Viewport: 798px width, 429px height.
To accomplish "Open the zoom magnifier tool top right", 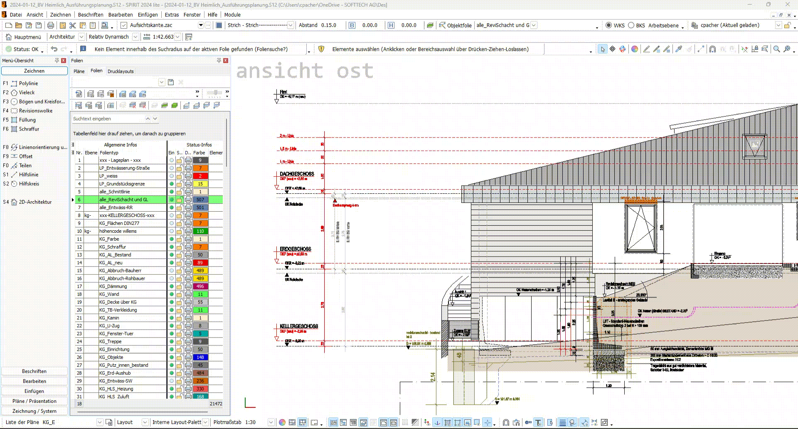I will (x=777, y=49).
